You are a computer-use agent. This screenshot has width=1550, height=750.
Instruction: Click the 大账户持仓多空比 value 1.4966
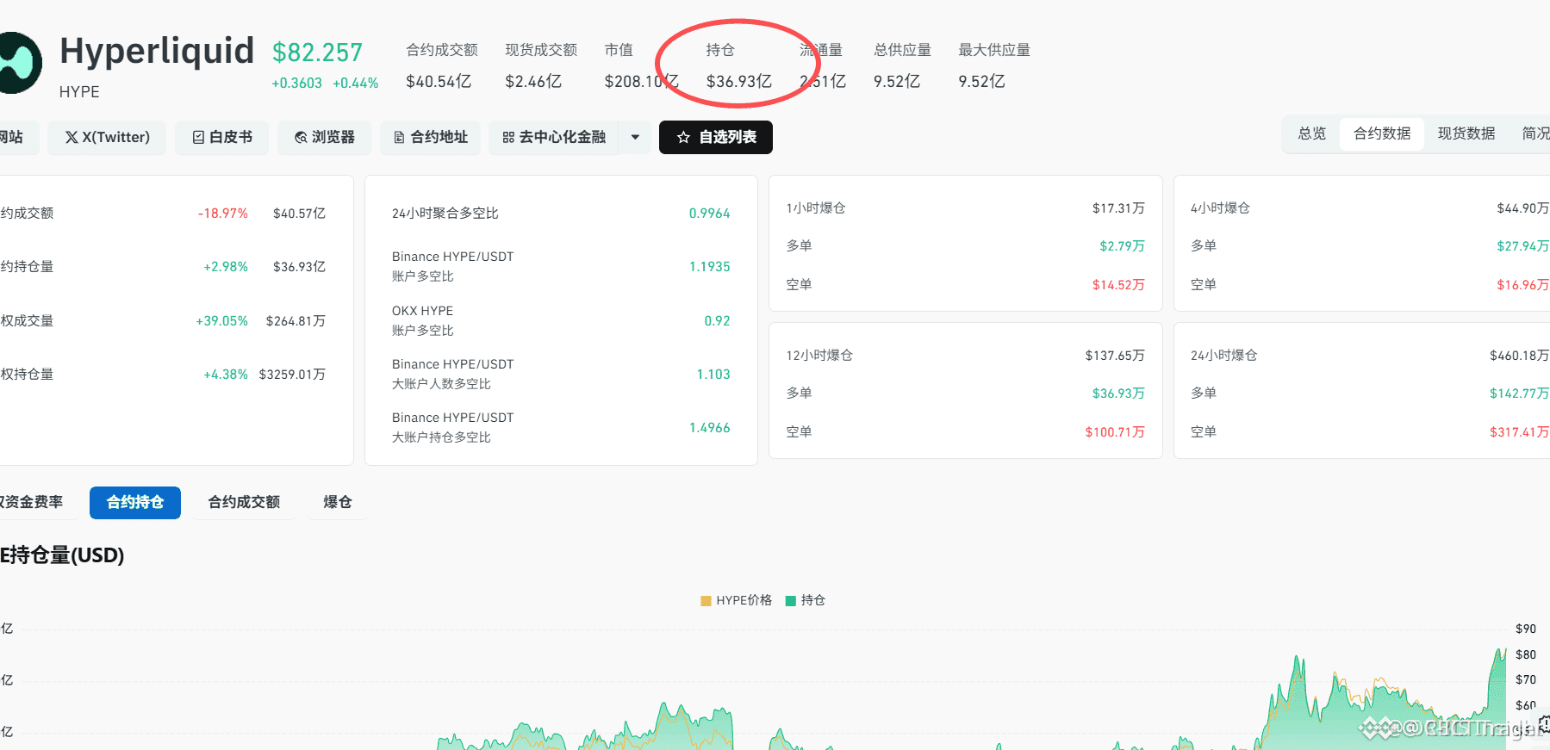tap(709, 428)
